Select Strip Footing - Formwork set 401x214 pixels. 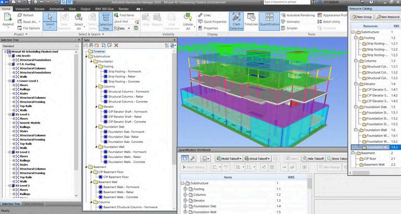(x=124, y=71)
